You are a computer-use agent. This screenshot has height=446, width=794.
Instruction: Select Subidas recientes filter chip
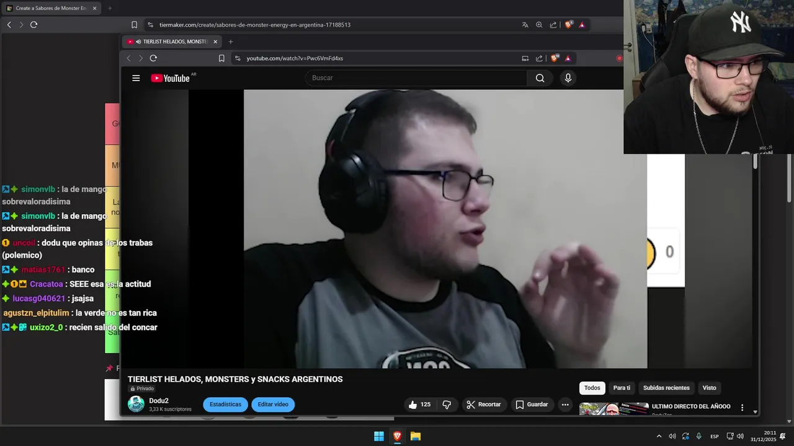tap(666, 388)
